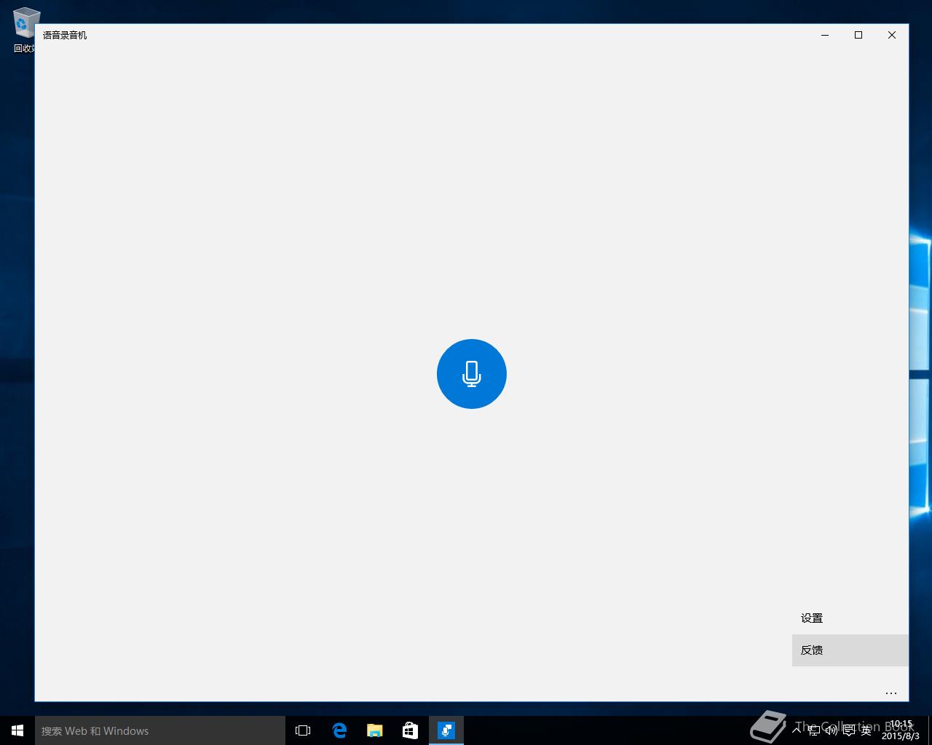Image resolution: width=932 pixels, height=745 pixels.
Task: Click the 搜索 Web 和 Windows search box
Action: pos(160,730)
